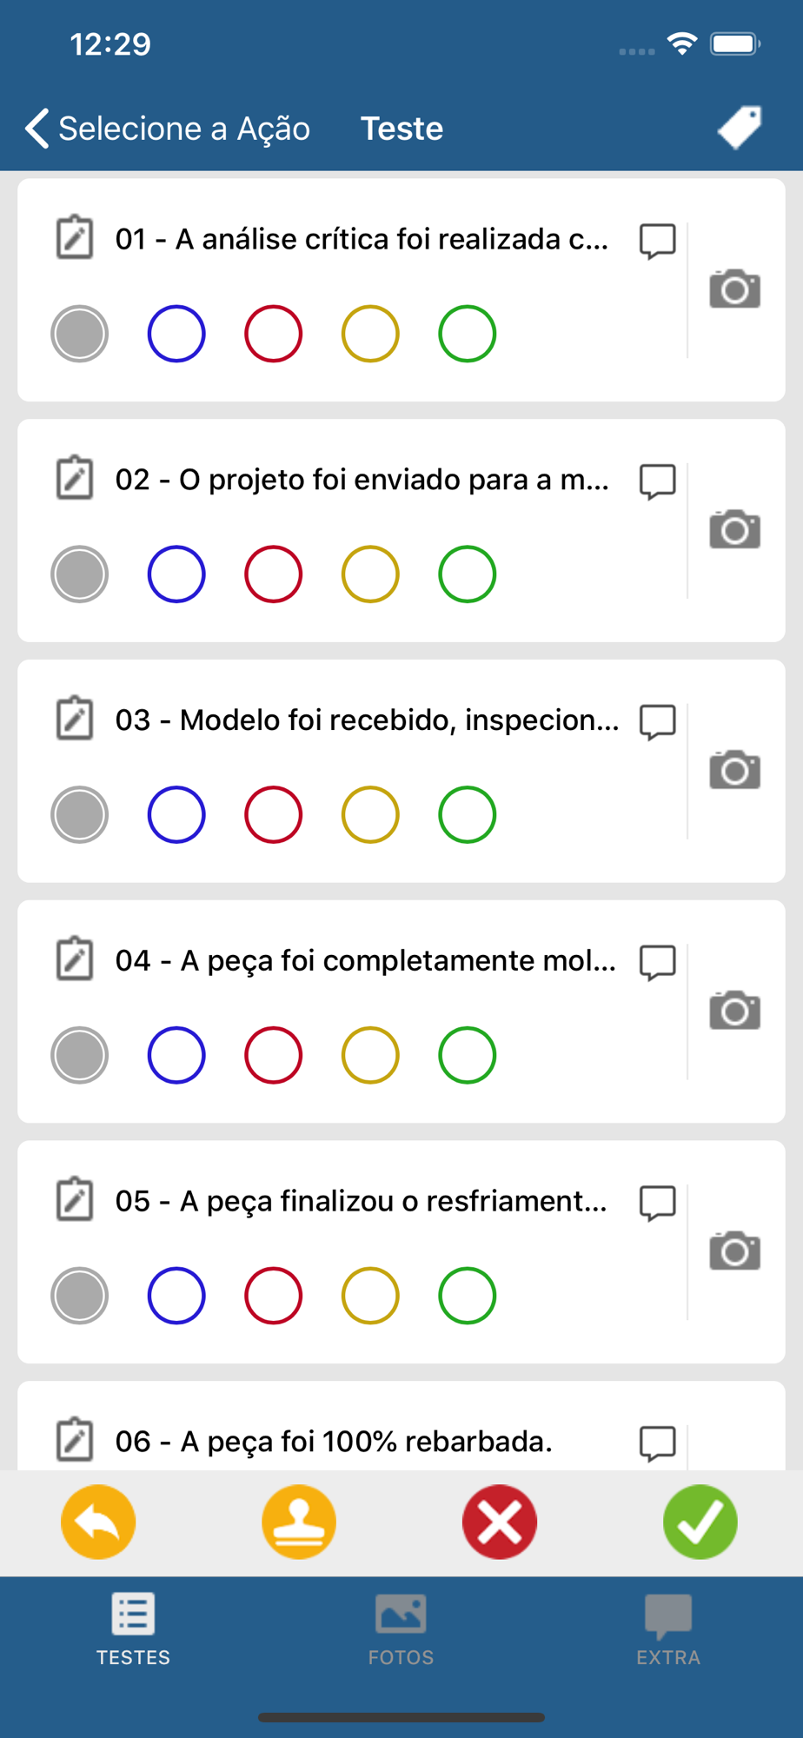Select the gray option for item 05
The image size is (803, 1738).
[x=79, y=1296]
